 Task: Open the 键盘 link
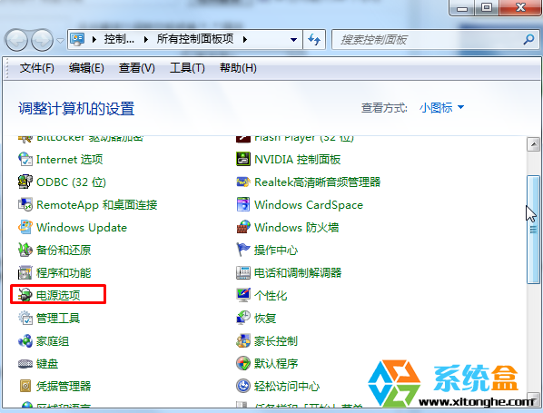[47, 363]
